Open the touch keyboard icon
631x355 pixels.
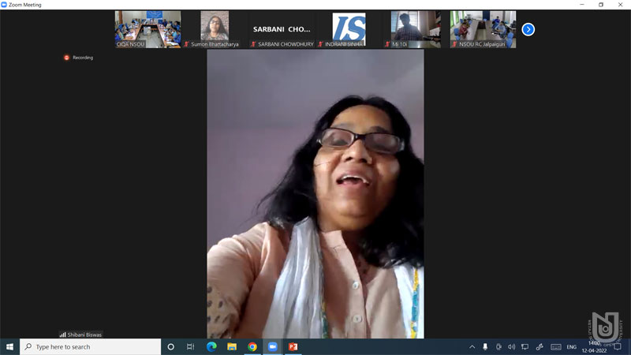pyautogui.click(x=556, y=346)
